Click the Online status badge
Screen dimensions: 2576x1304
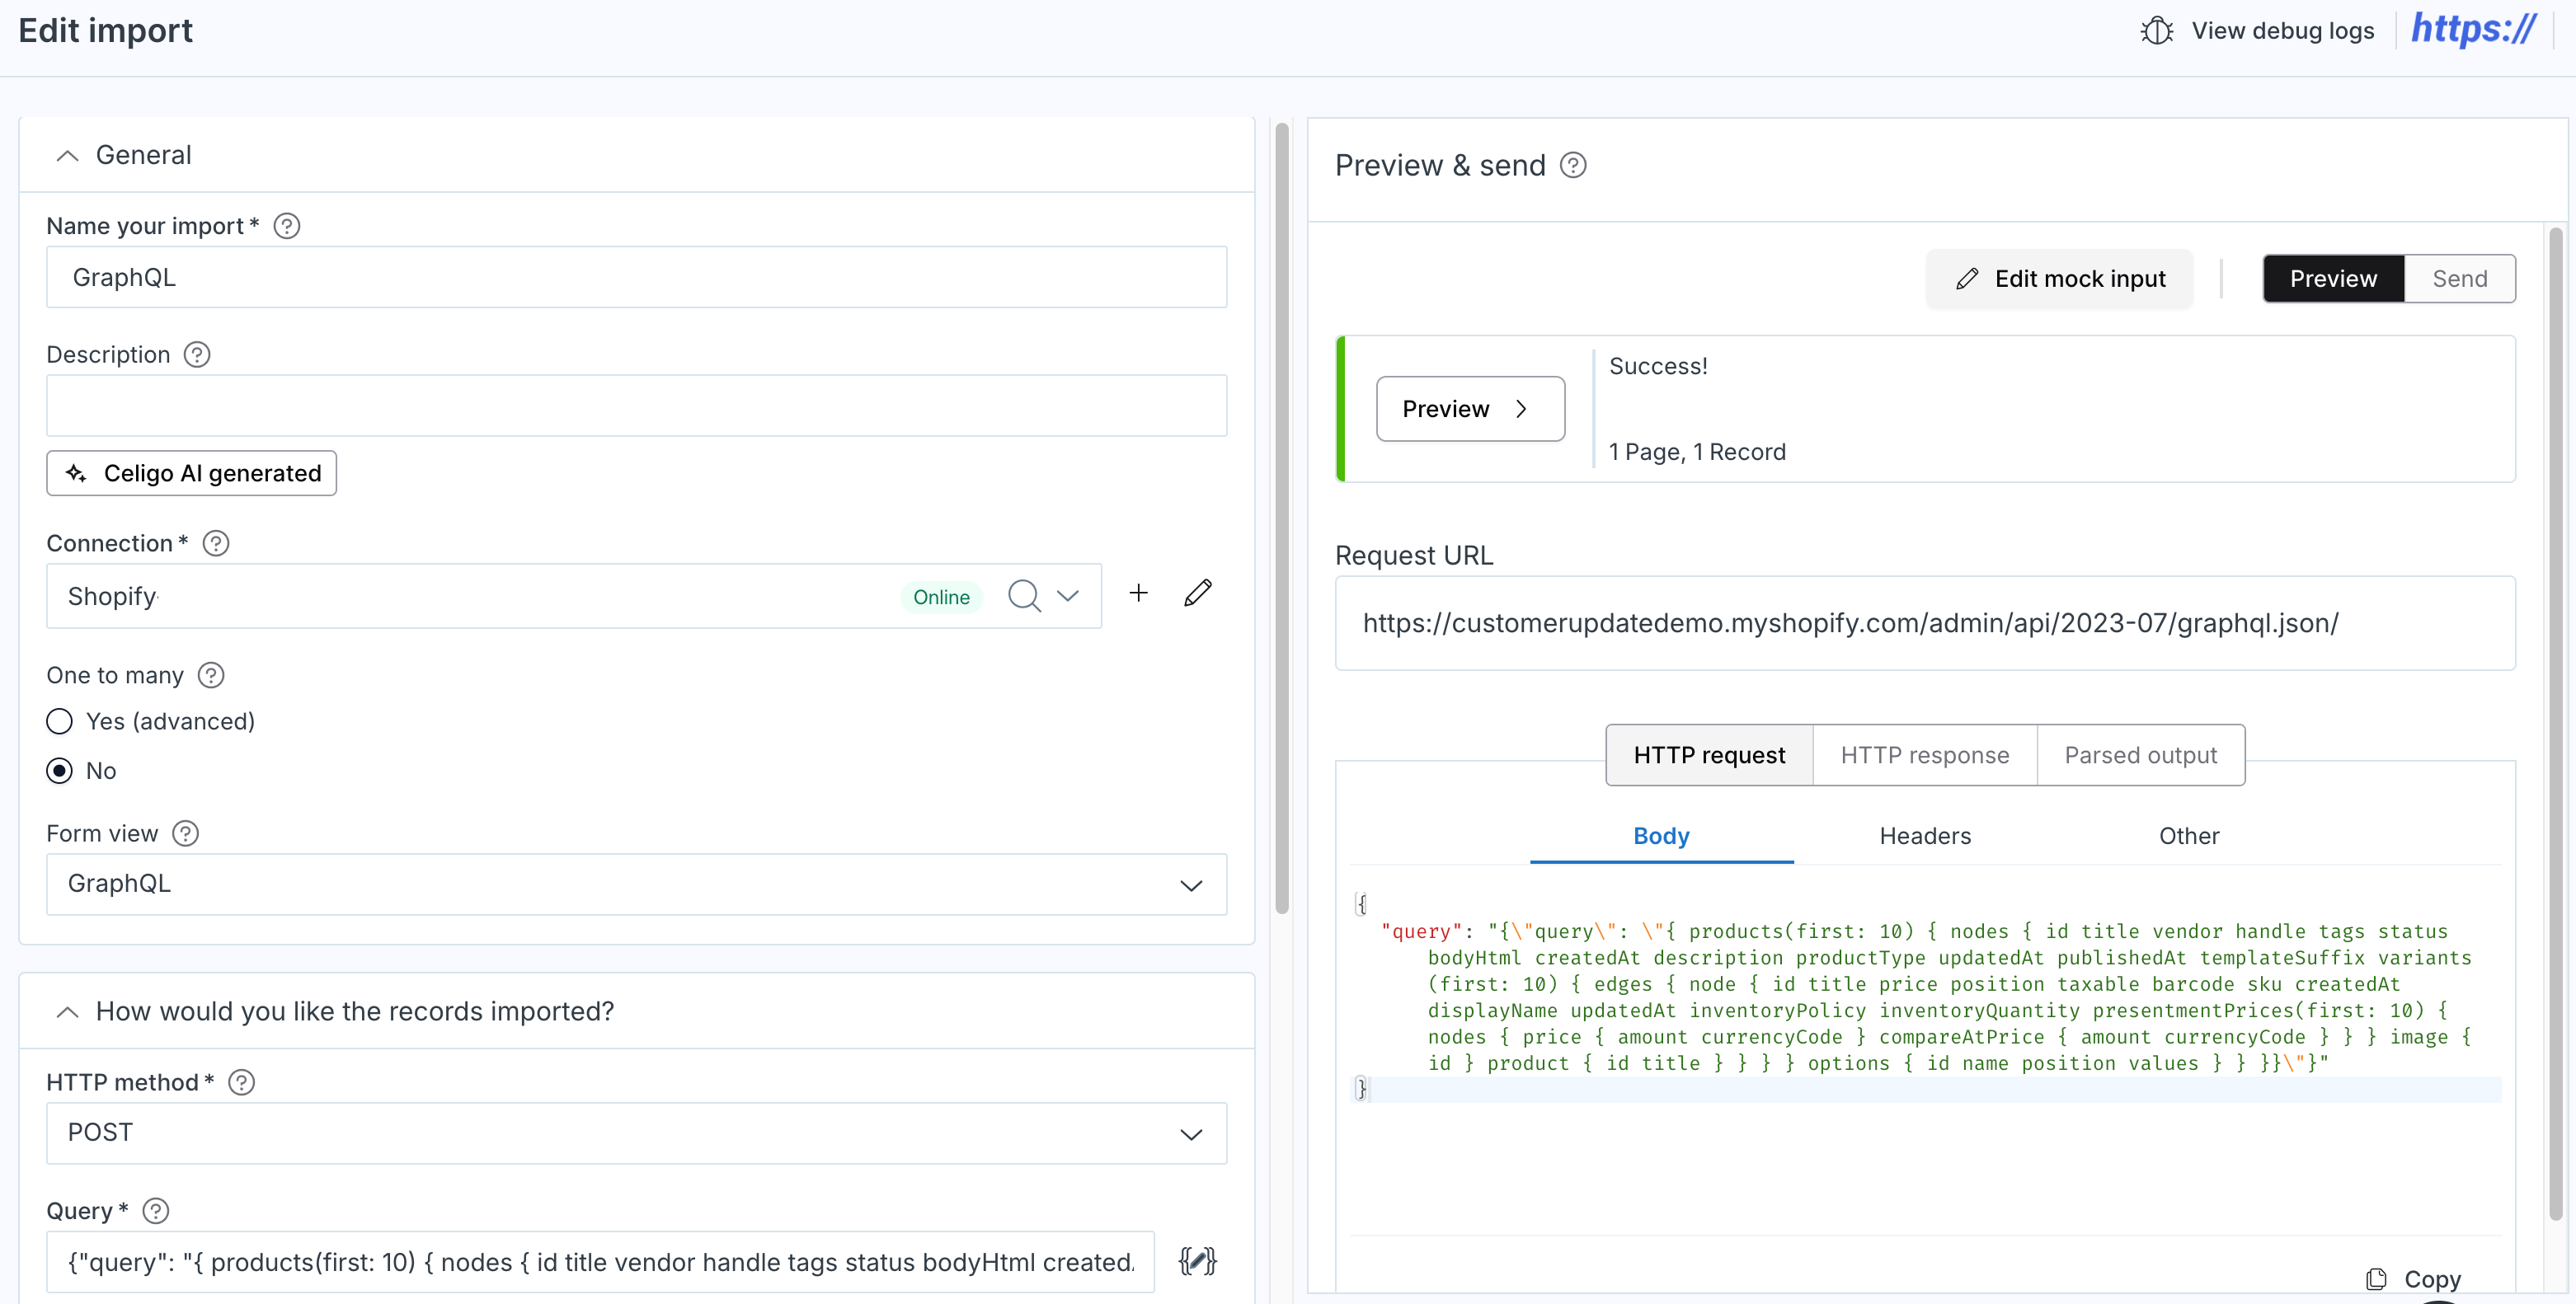(941, 597)
